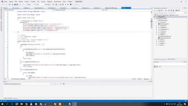188x106 pixels.
Task: Switch to the Character.cs editor tab
Action: tap(63, 8)
